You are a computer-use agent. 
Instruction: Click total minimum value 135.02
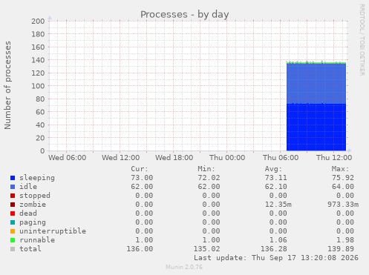pos(206,249)
